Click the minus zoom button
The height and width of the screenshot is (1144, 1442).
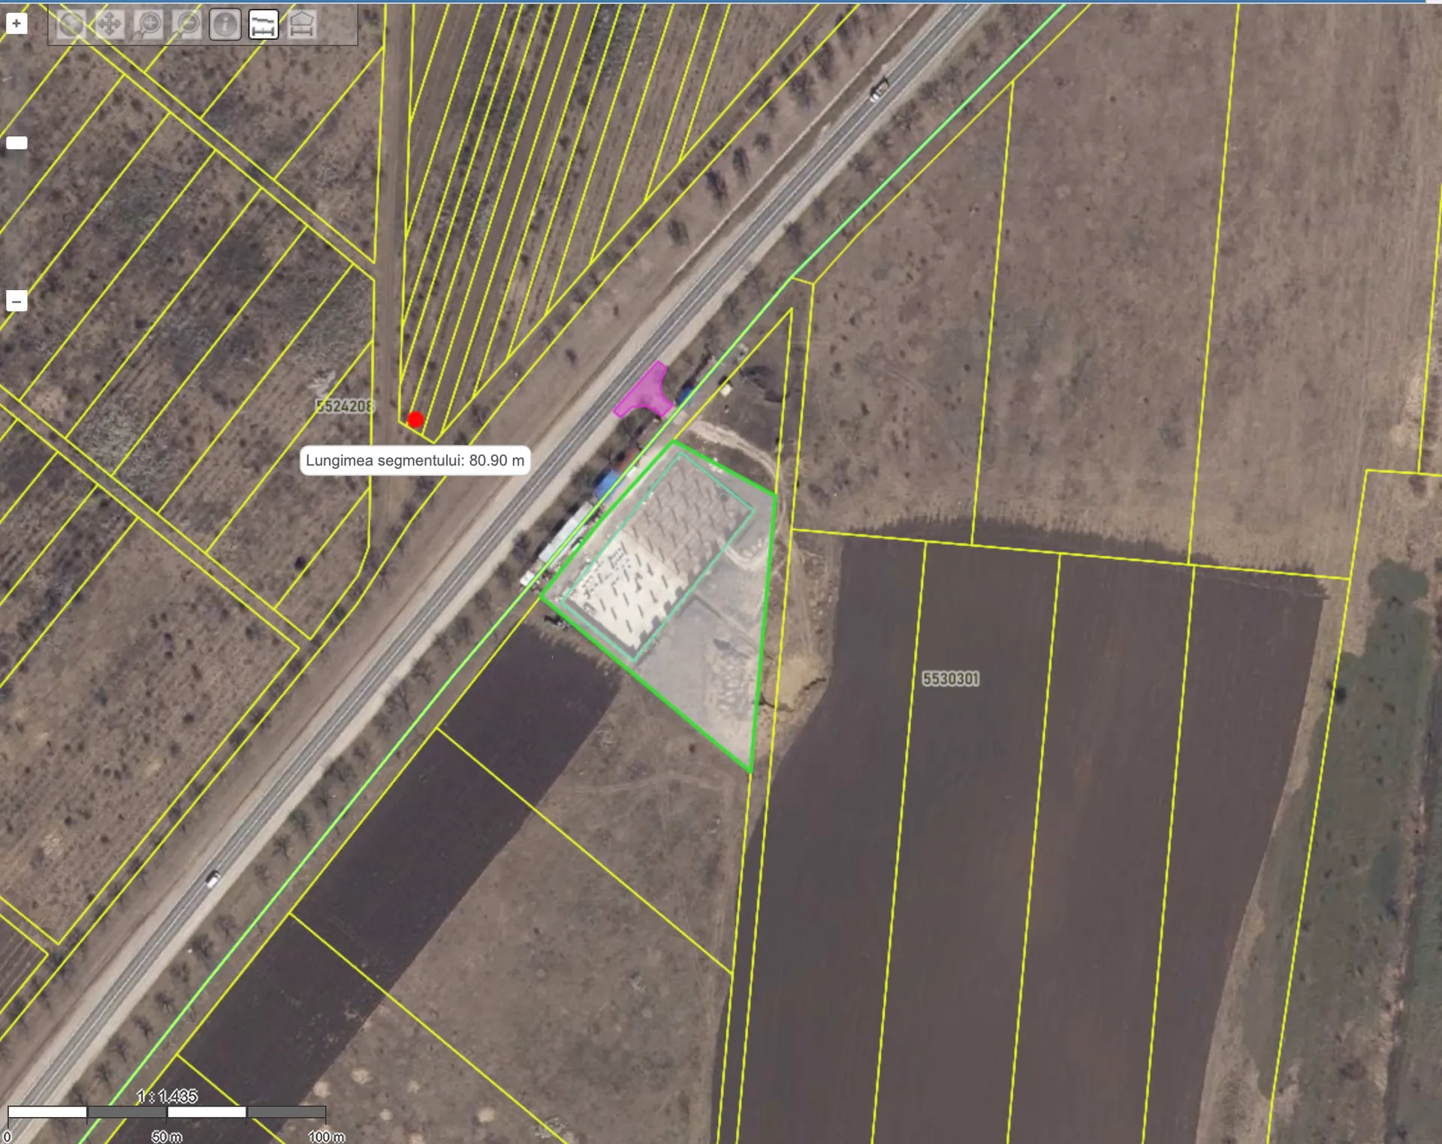tap(17, 301)
